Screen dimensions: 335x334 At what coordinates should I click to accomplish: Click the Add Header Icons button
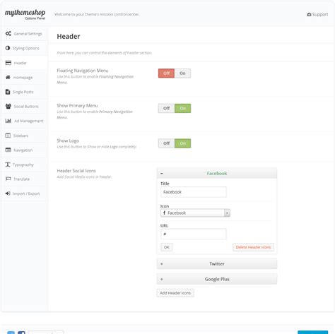pos(175,293)
